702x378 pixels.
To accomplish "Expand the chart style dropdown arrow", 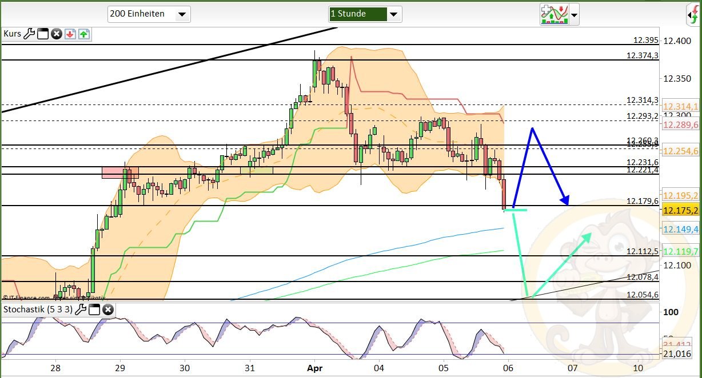I will [x=573, y=15].
